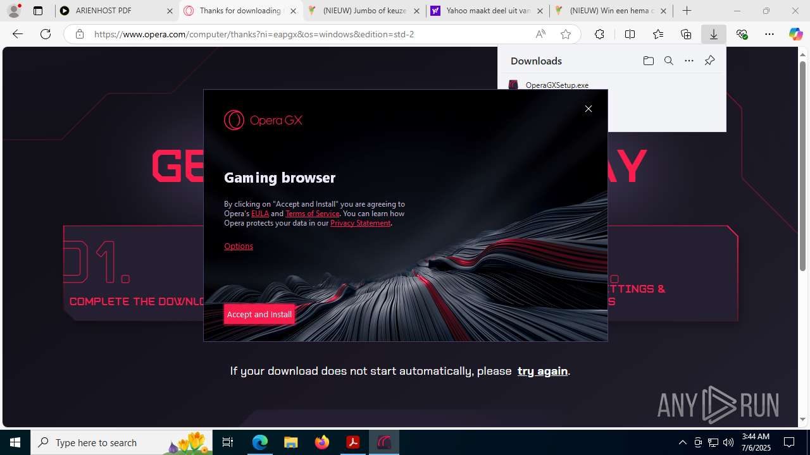Pin the Downloads panel
The height and width of the screenshot is (455, 810).
click(709, 61)
